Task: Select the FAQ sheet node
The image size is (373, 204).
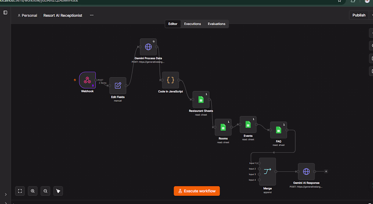Action: click(278, 130)
